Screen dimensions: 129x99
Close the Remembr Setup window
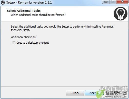click(122, 2)
